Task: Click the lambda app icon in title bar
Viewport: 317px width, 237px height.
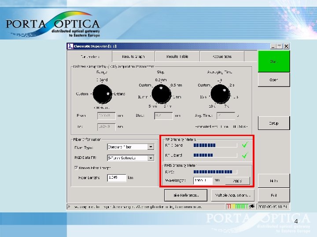Action: tap(70, 46)
